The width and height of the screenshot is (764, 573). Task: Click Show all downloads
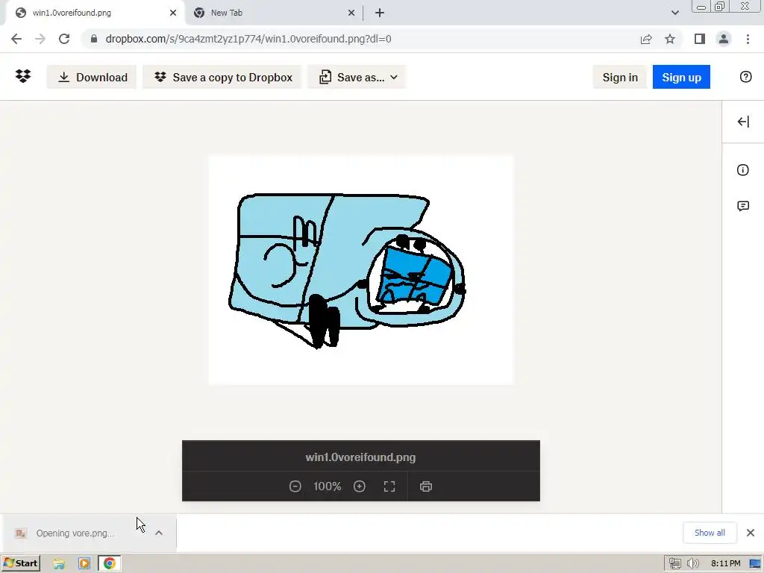click(710, 533)
